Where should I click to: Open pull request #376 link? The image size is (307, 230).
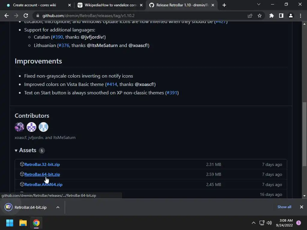pyautogui.click(x=64, y=46)
